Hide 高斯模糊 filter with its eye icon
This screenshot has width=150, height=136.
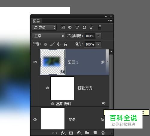(52, 104)
